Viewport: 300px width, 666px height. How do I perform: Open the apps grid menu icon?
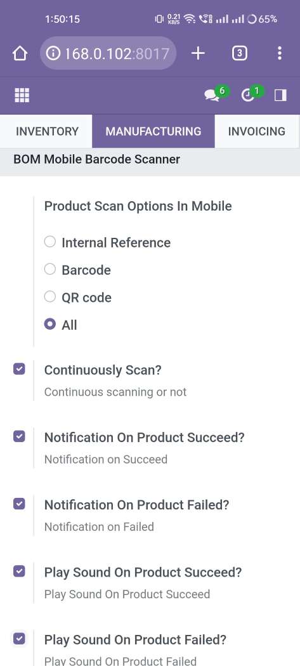pyautogui.click(x=22, y=95)
